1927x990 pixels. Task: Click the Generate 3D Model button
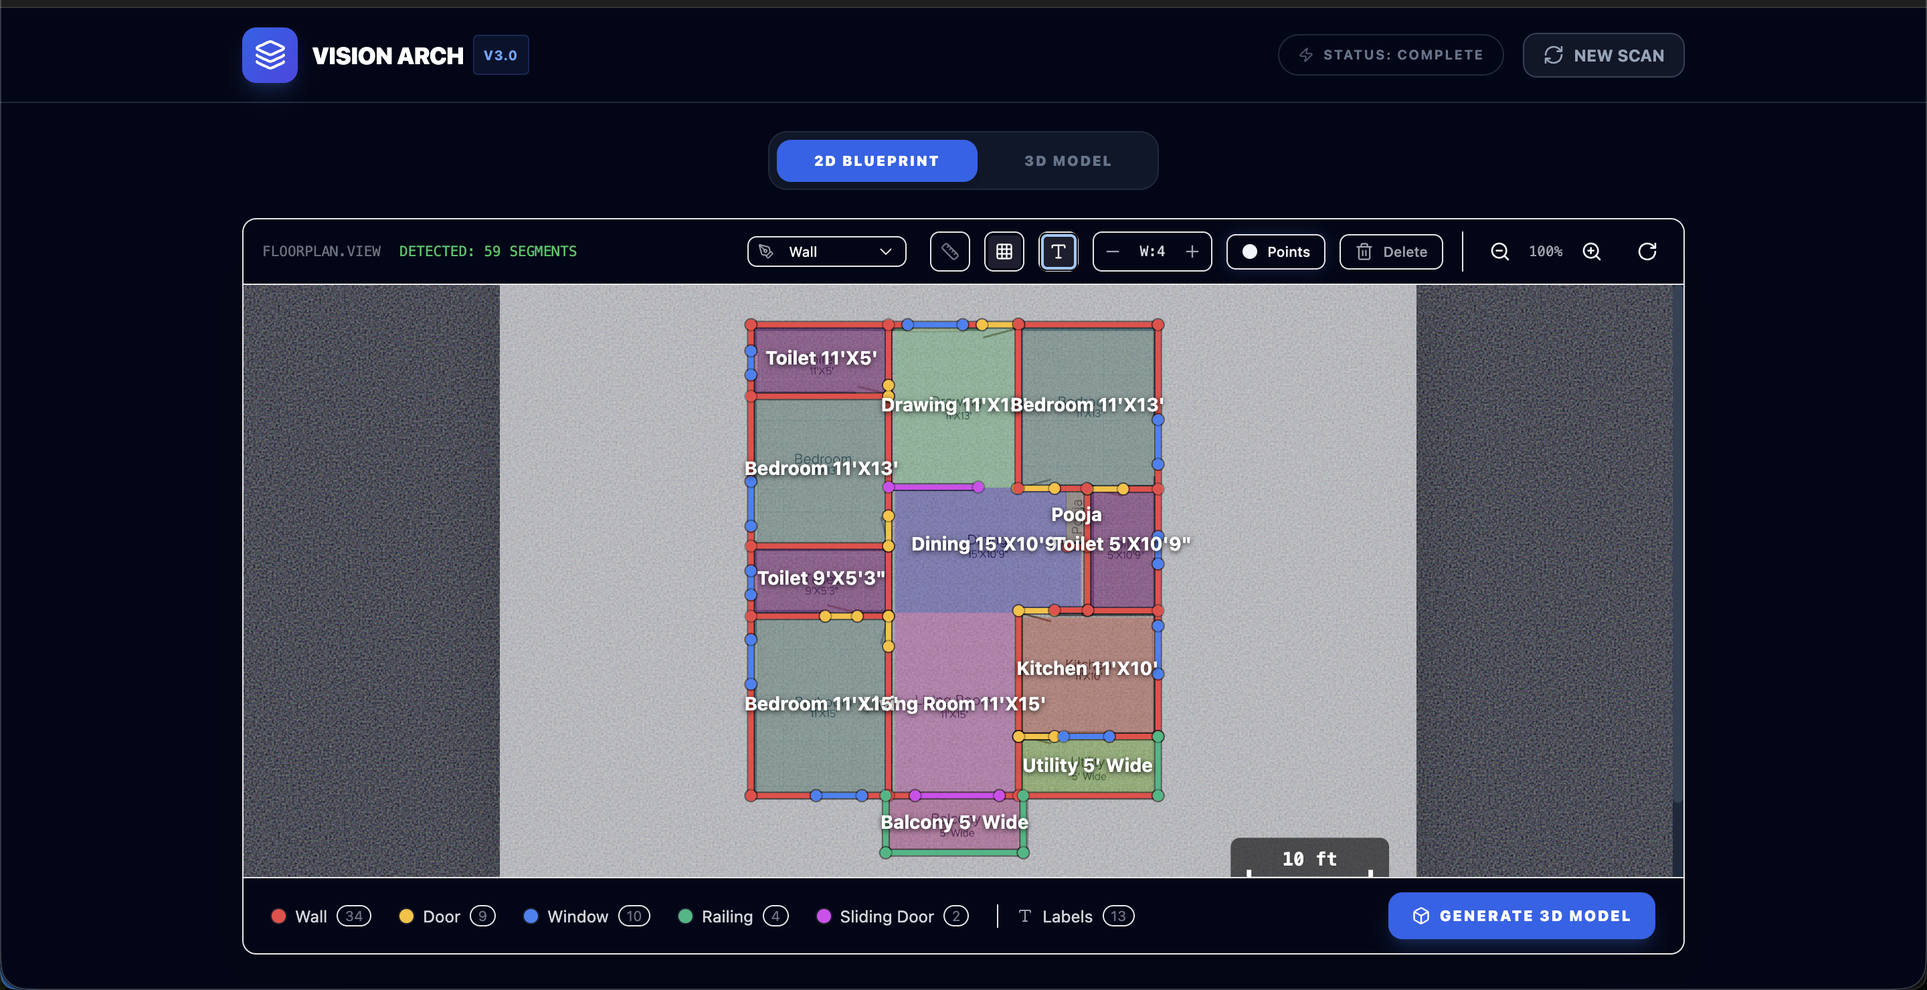[1521, 915]
